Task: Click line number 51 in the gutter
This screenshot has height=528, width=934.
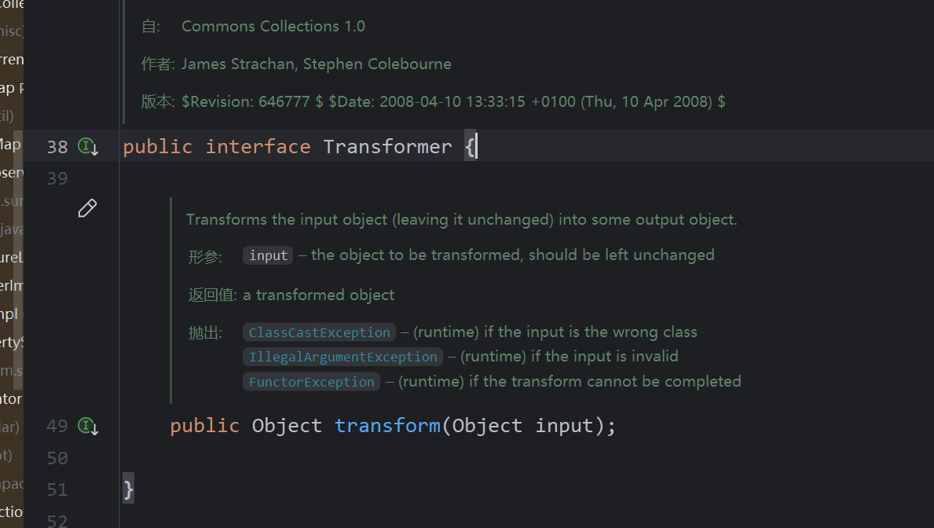Action: (57, 489)
